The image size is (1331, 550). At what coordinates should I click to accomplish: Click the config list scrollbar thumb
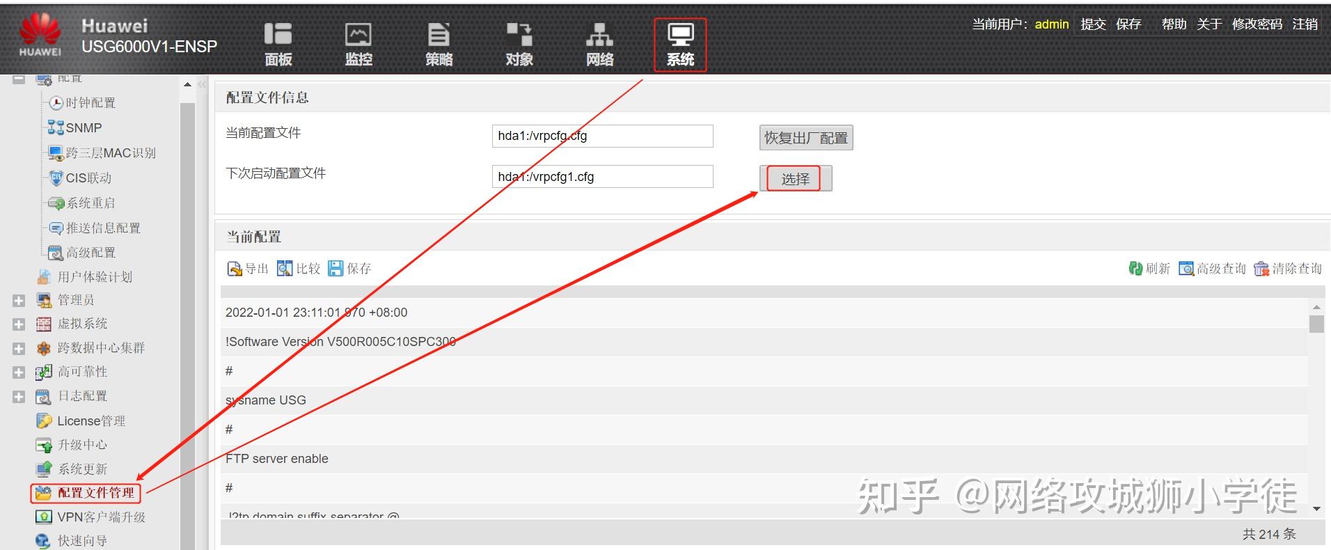tap(1316, 324)
